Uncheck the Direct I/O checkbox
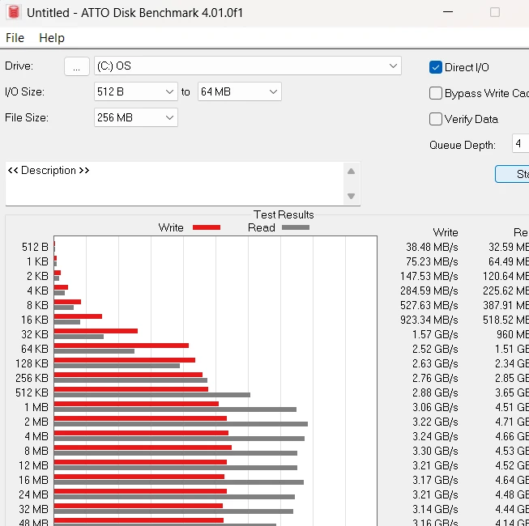 pos(436,67)
